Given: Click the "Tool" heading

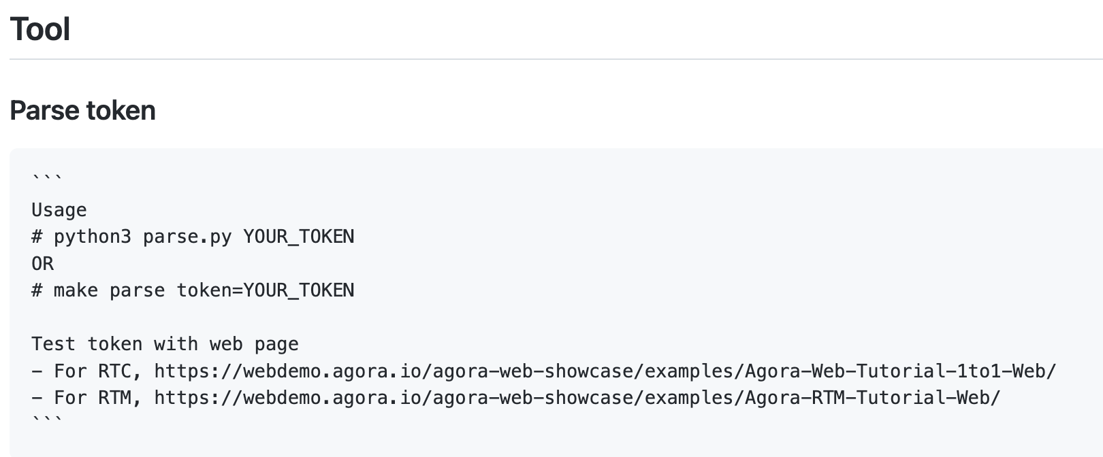Looking at the screenshot, I should click(40, 29).
